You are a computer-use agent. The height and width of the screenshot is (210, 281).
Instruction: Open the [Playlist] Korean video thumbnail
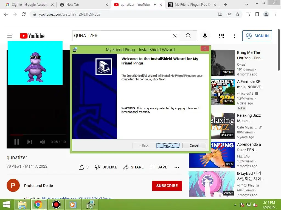[212, 183]
